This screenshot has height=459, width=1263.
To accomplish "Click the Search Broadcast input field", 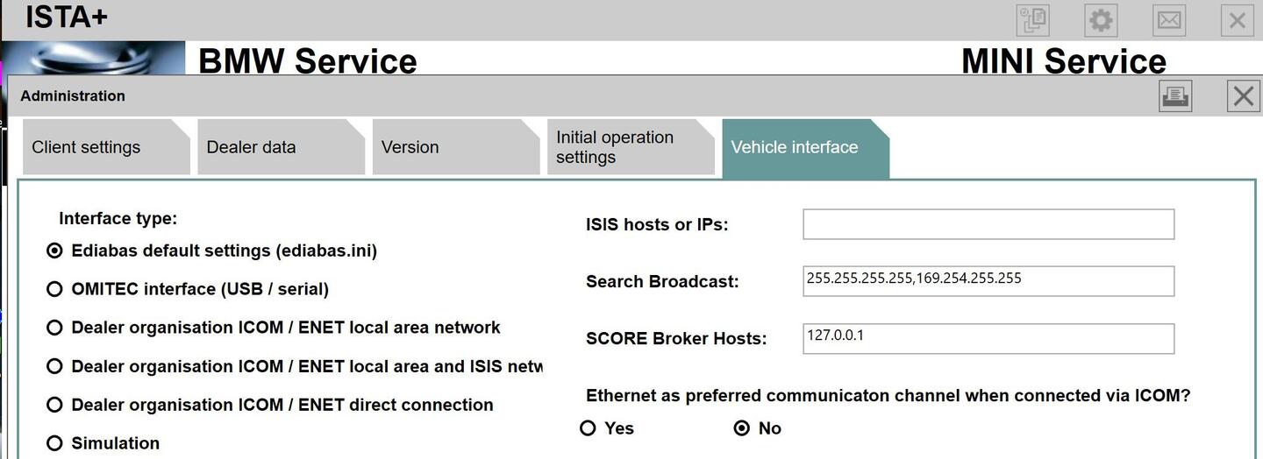I will (x=988, y=281).
